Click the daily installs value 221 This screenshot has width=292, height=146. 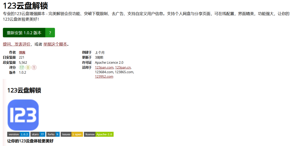tap(21, 57)
